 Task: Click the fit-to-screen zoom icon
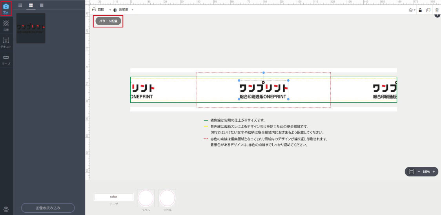click(411, 172)
